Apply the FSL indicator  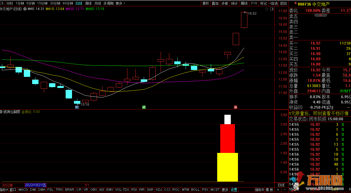[x=50, y=190]
